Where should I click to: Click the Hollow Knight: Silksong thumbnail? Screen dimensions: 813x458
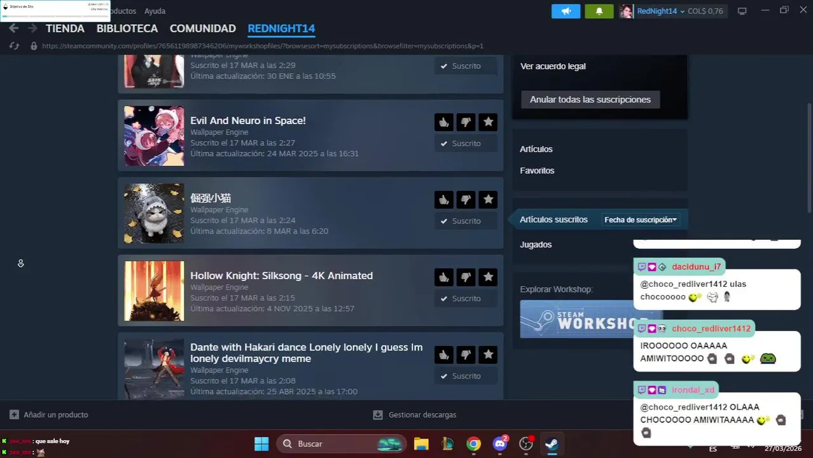click(x=154, y=291)
